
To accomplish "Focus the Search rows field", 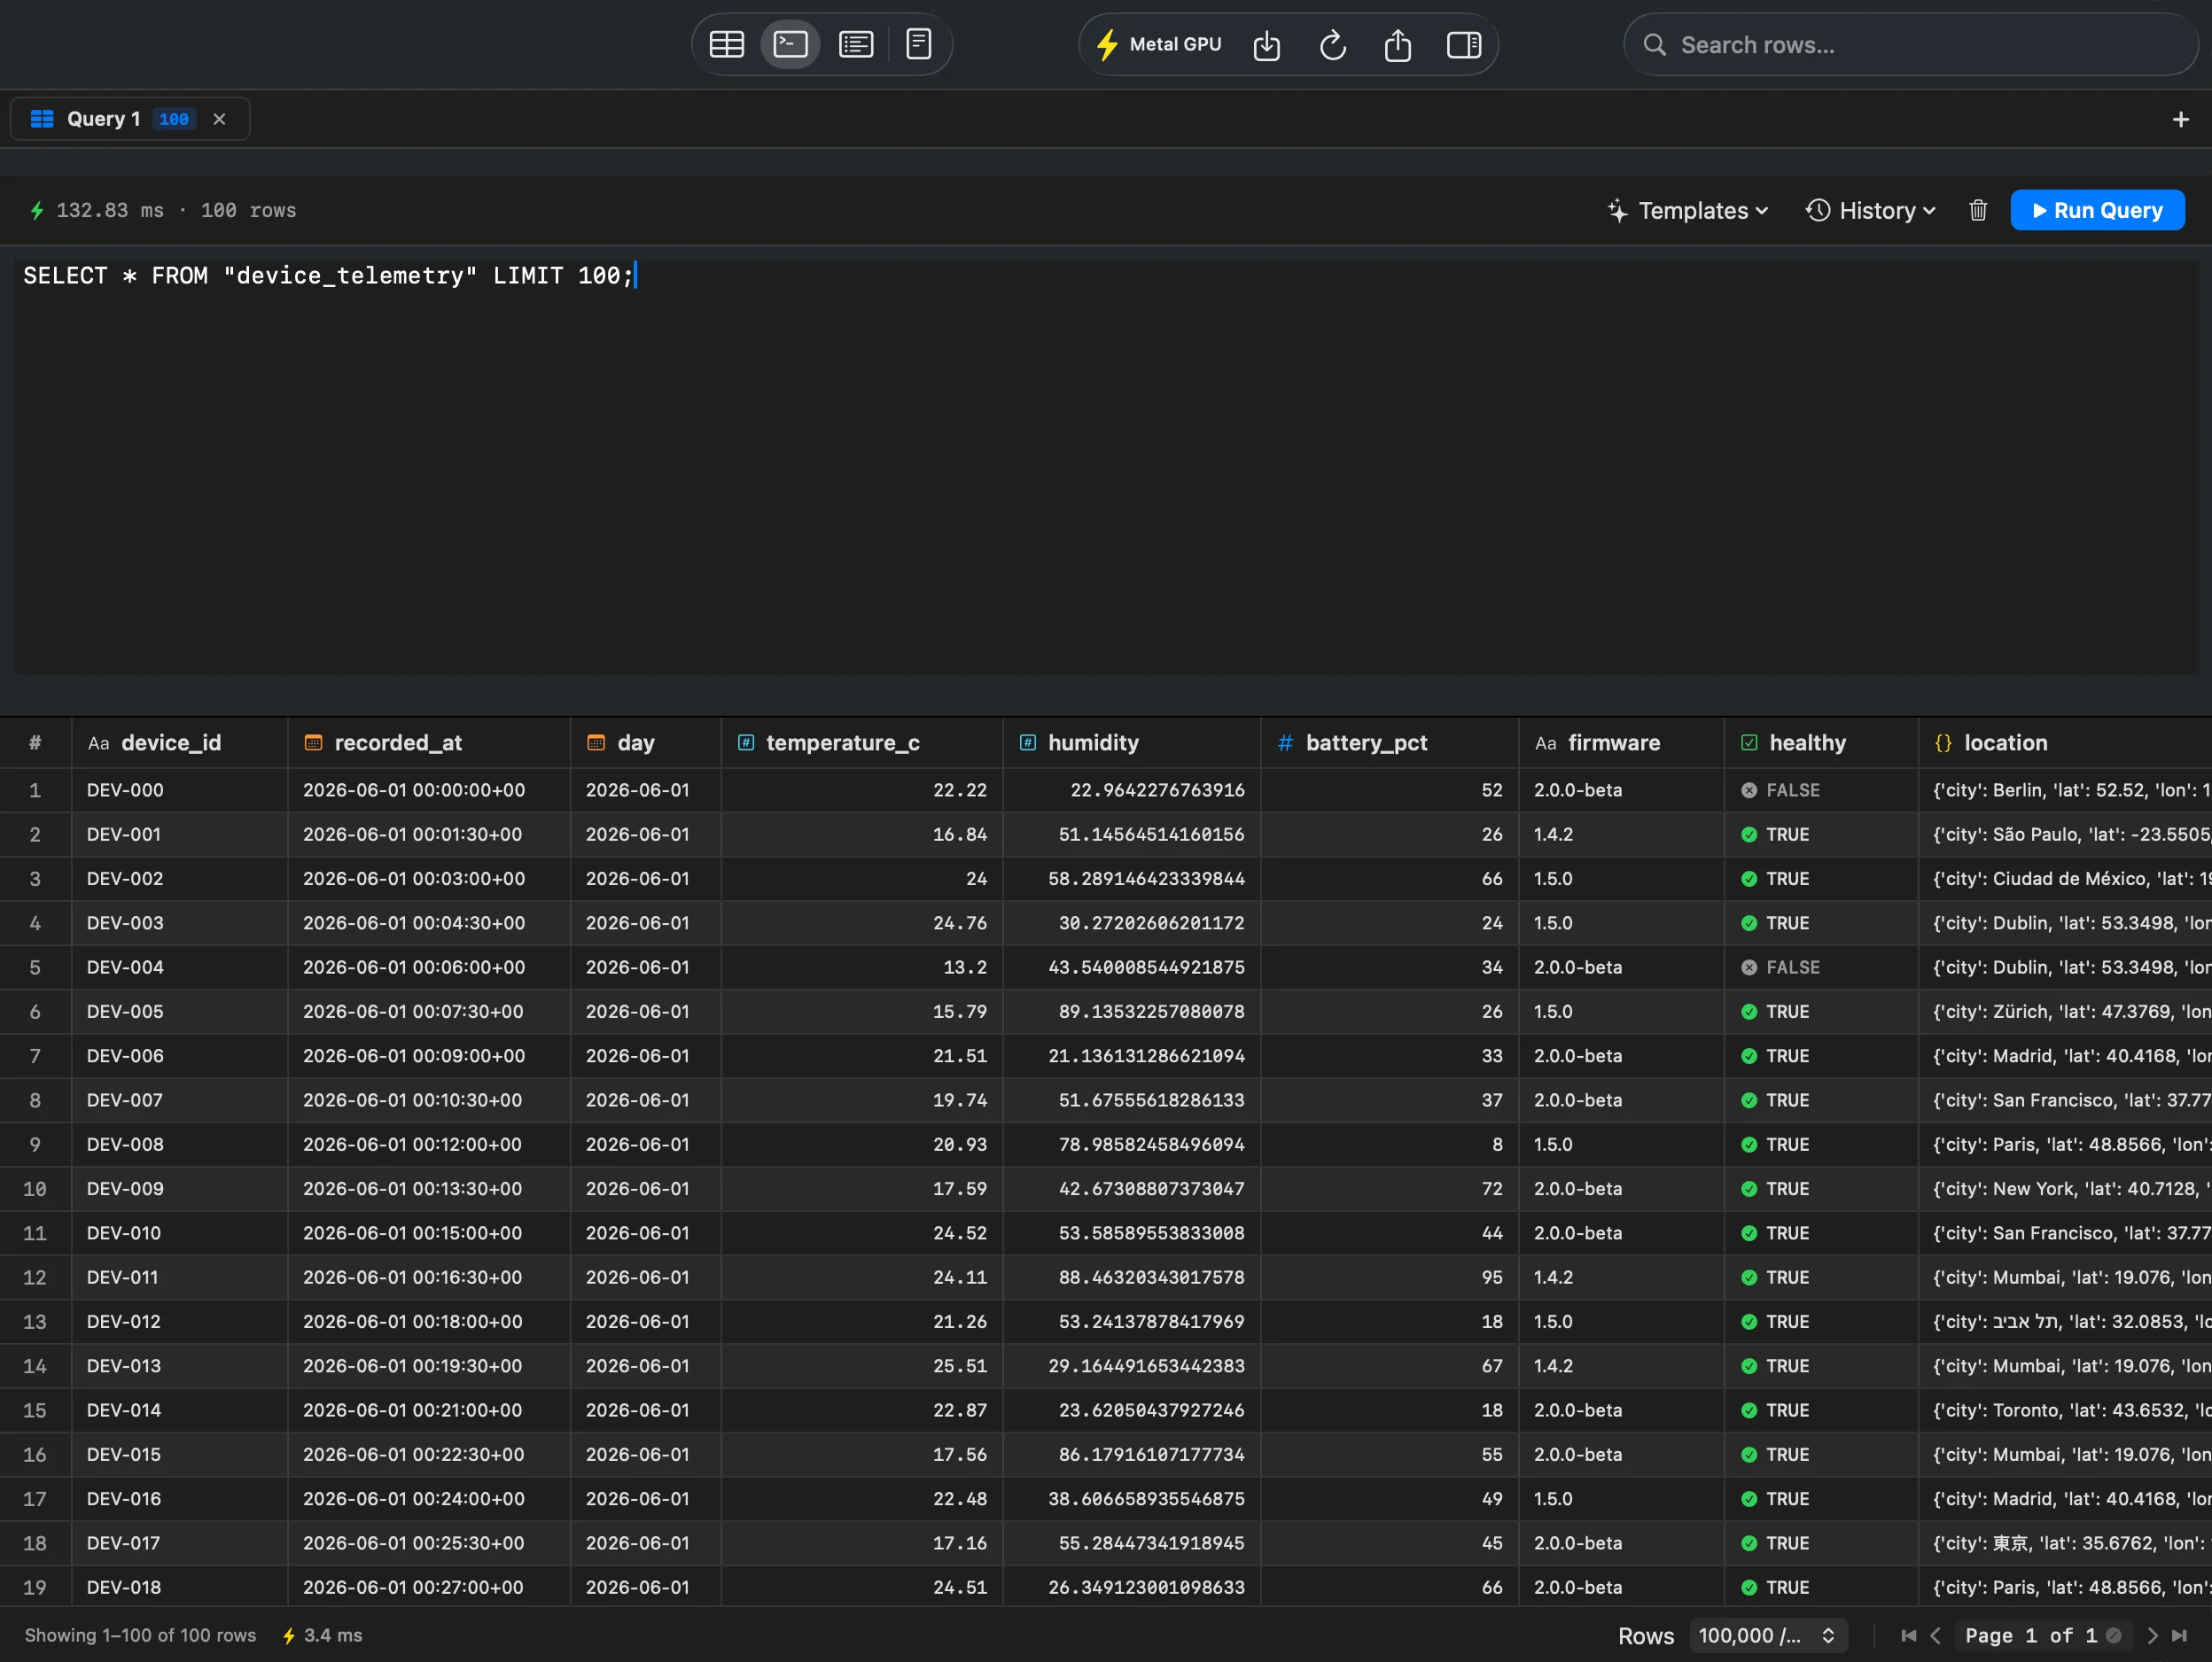I will coord(1910,45).
